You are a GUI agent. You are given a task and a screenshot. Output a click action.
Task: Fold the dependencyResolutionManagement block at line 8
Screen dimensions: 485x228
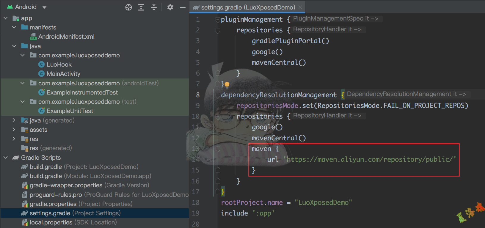pos(218,95)
